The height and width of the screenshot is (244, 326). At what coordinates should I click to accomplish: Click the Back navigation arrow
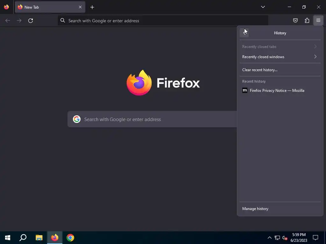point(8,21)
